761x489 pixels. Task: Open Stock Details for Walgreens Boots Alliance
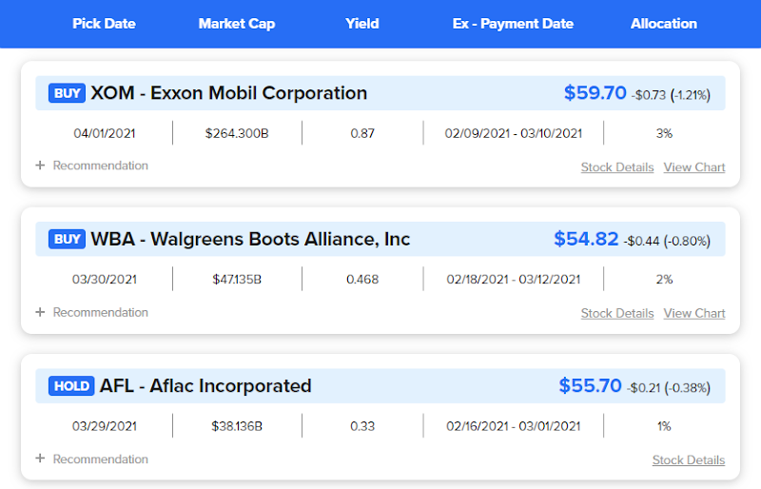(617, 313)
